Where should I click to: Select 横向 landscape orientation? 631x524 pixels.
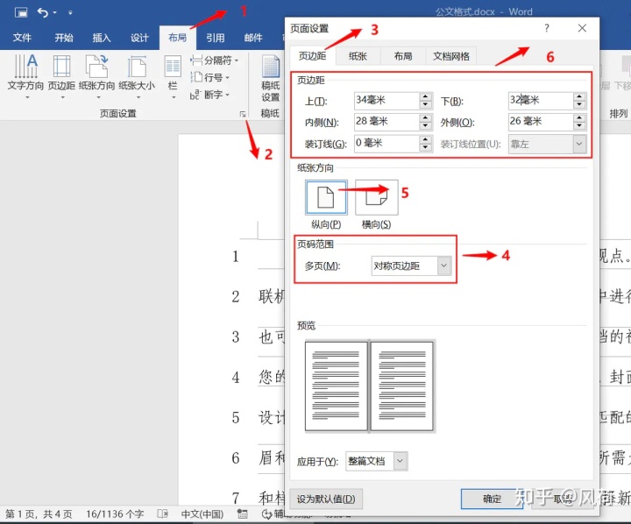pos(376,197)
